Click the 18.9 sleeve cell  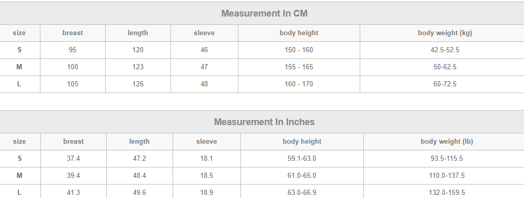(206, 193)
